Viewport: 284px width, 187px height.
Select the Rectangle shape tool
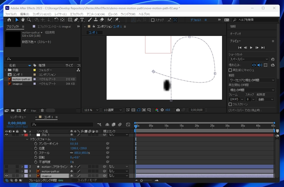coord(70,20)
